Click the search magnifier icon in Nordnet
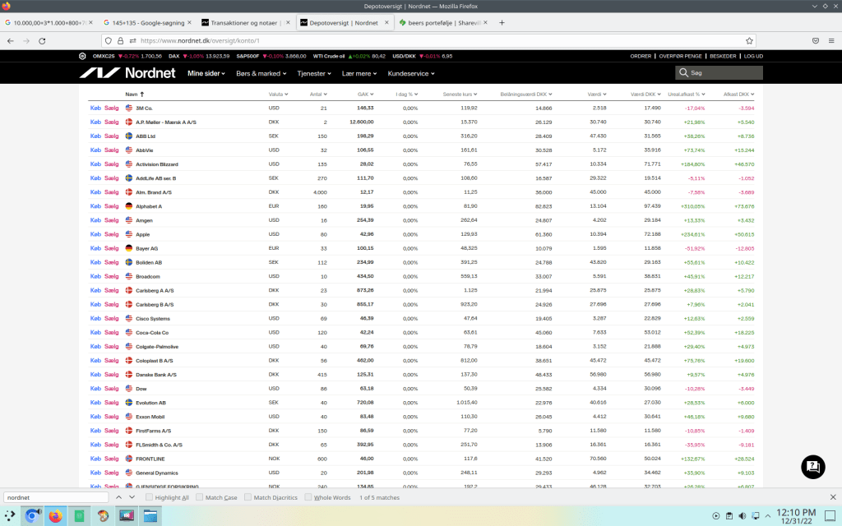The width and height of the screenshot is (842, 526). tap(684, 73)
